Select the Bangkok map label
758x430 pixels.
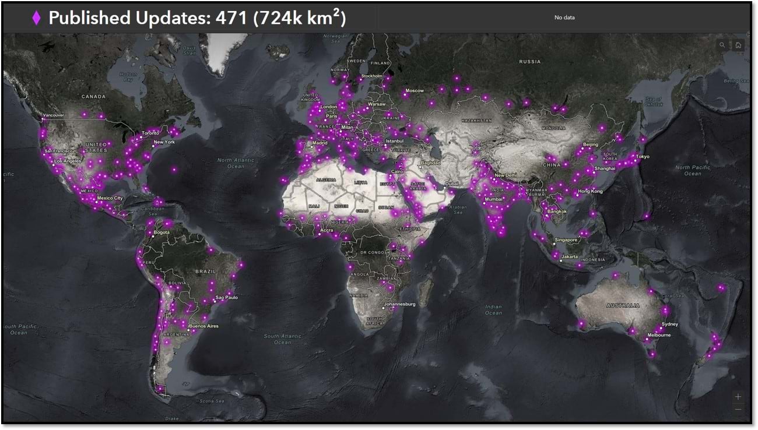point(557,211)
